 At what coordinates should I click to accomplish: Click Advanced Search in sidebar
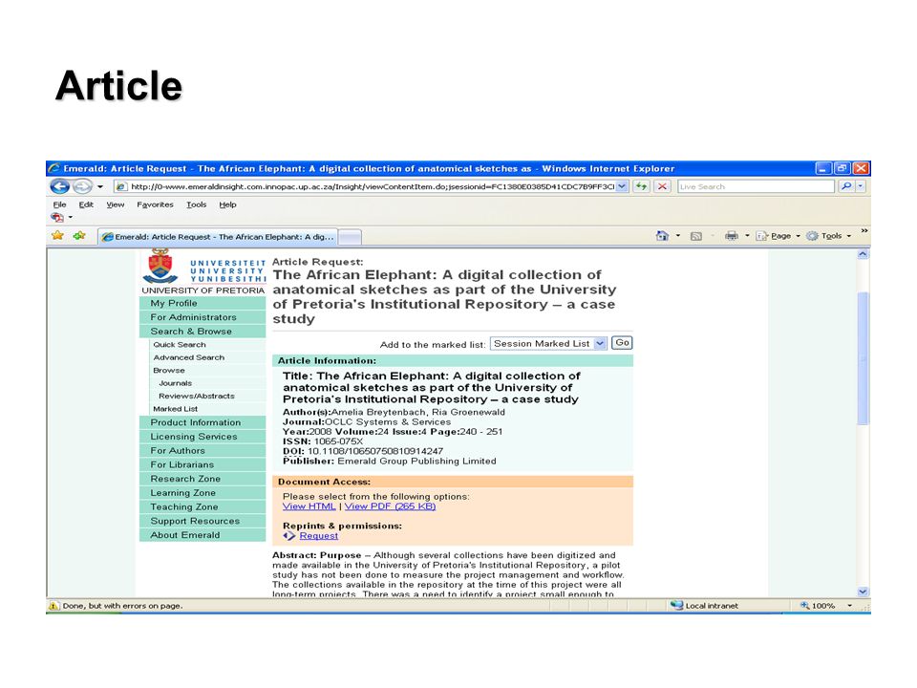click(188, 357)
